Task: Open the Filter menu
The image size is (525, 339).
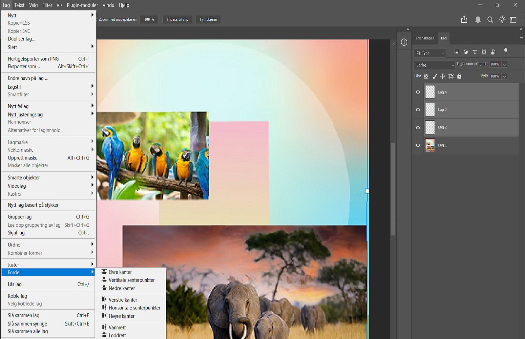Action: coord(47,5)
